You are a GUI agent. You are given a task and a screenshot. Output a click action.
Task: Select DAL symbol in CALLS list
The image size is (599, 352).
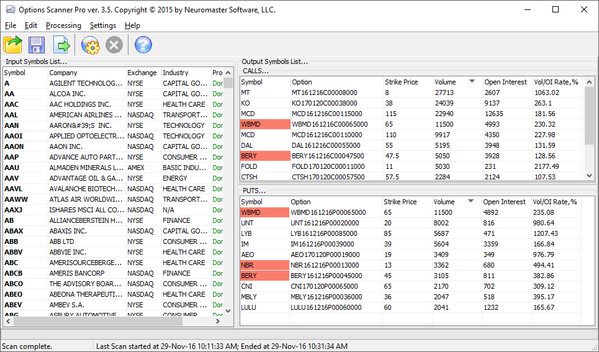[247, 145]
